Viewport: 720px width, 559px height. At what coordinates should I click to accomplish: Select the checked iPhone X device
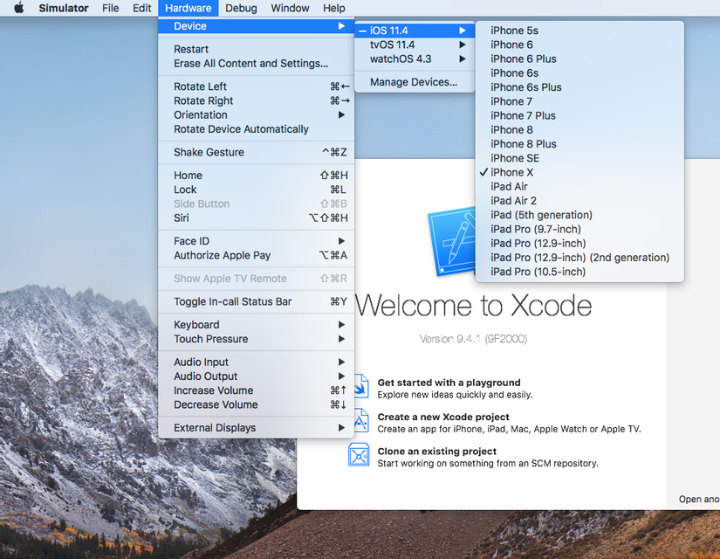[x=579, y=173]
